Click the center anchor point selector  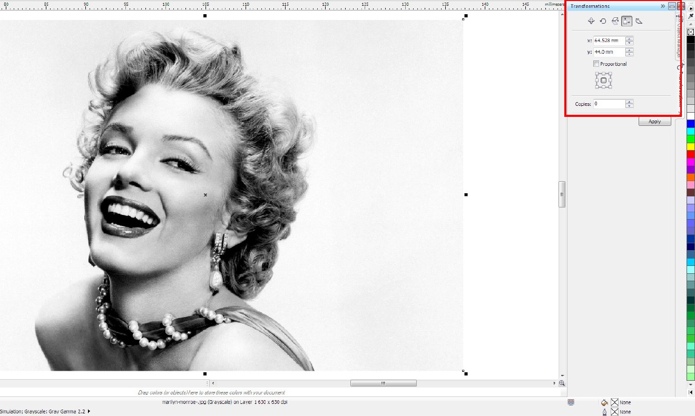(x=604, y=81)
